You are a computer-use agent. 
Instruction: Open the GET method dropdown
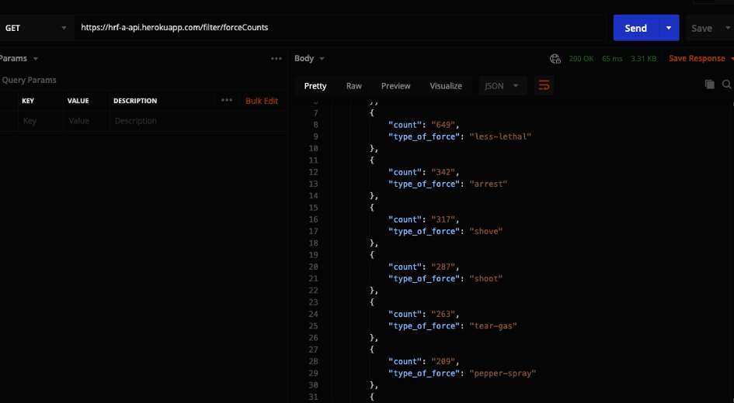point(36,28)
